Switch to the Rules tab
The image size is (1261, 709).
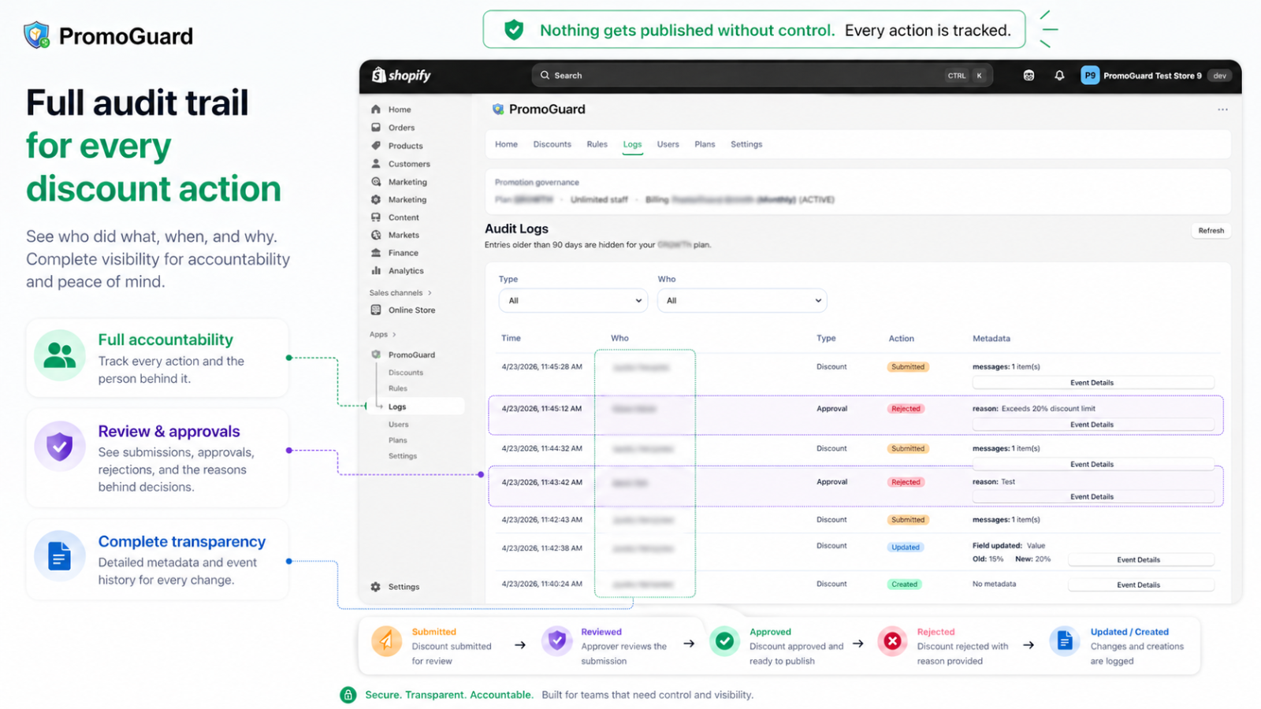coord(597,145)
